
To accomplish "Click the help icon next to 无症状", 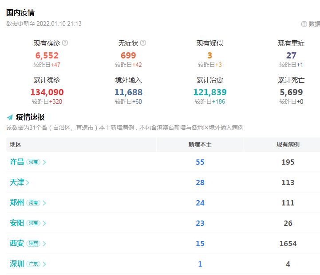I will pyautogui.click(x=143, y=43).
